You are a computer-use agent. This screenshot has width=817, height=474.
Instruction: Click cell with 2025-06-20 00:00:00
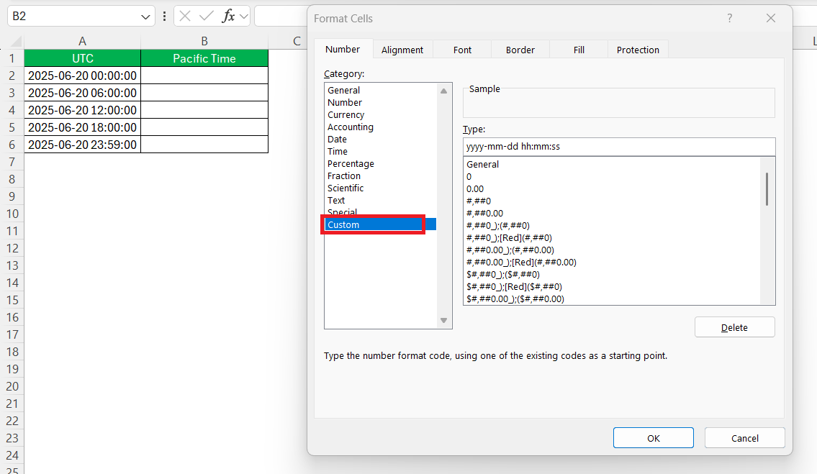(x=82, y=76)
